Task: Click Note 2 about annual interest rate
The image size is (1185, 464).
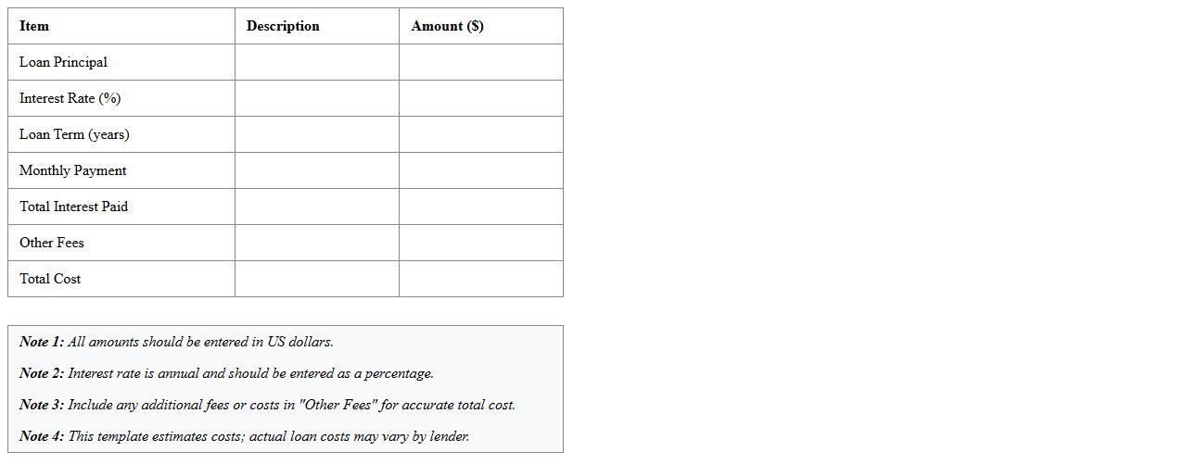Action: 226,373
